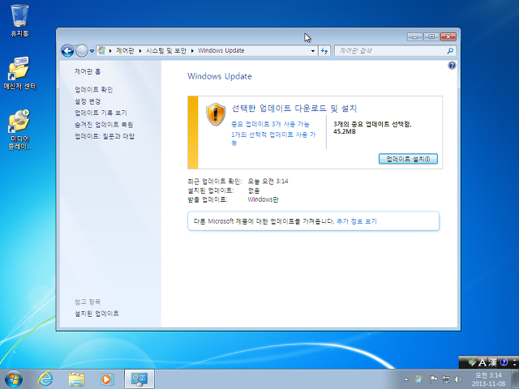The image size is (519, 389).
Task: Click the volume speaker tray icon
Action: coord(458,379)
